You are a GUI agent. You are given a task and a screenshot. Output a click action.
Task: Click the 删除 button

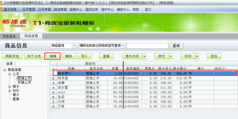click(69, 56)
